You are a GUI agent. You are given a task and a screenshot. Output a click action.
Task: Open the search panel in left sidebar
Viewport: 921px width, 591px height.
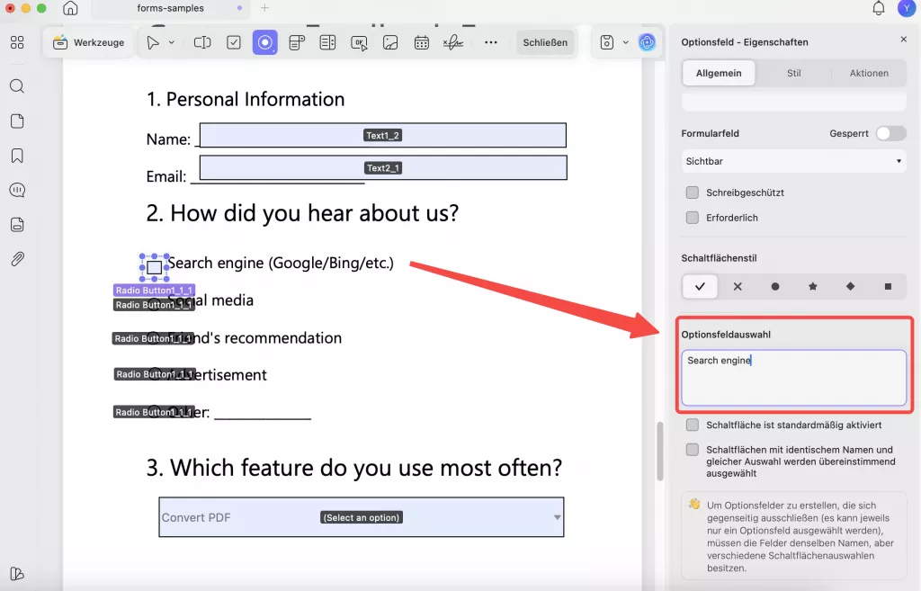17,86
